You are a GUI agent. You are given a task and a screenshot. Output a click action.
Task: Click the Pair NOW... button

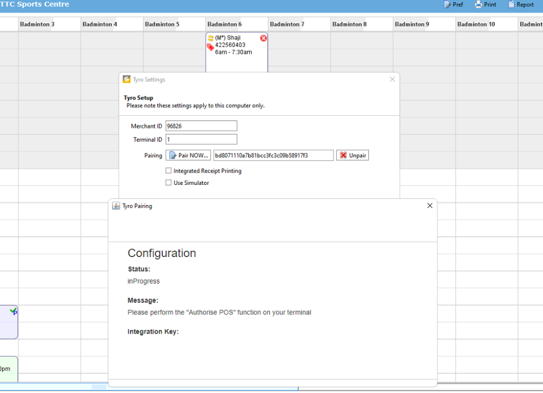[x=188, y=156]
